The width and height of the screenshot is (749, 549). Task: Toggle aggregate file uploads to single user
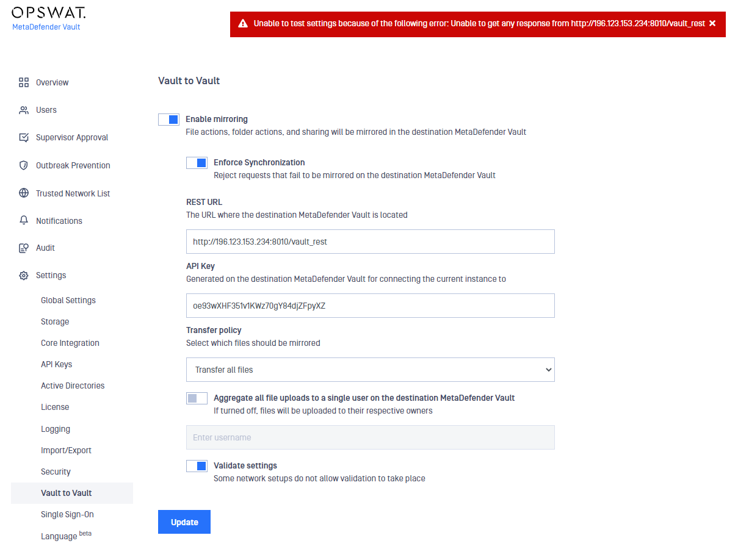tap(197, 398)
